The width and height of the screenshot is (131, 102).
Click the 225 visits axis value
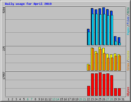[4, 48]
